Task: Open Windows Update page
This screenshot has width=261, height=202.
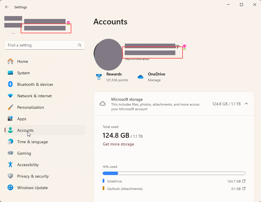Action: point(45,187)
